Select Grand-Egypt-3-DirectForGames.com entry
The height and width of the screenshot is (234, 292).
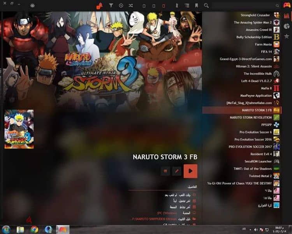click(242, 59)
